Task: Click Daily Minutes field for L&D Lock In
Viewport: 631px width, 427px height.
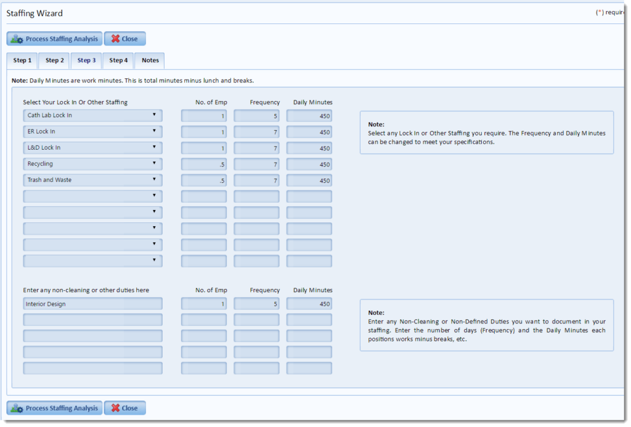Action: pyautogui.click(x=309, y=148)
